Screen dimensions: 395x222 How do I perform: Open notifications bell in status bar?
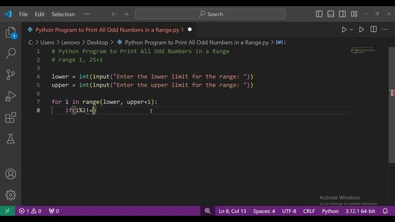(x=385, y=211)
